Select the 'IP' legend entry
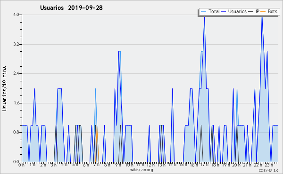The height and width of the screenshot is (174, 283). (254, 11)
